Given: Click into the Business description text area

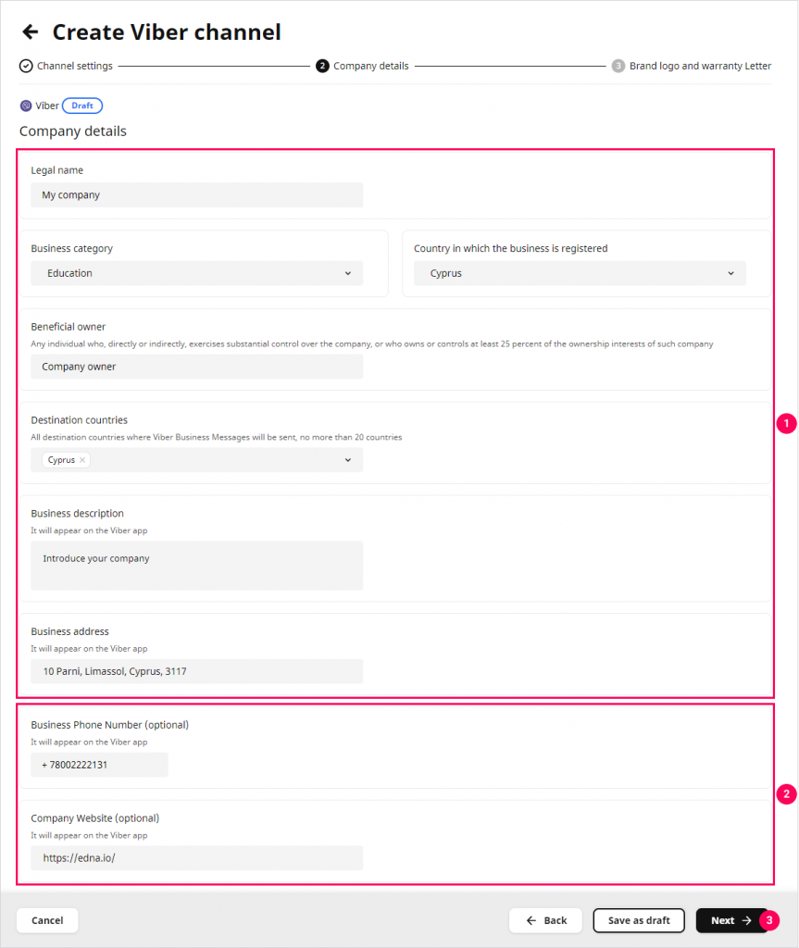Looking at the screenshot, I should click(196, 566).
